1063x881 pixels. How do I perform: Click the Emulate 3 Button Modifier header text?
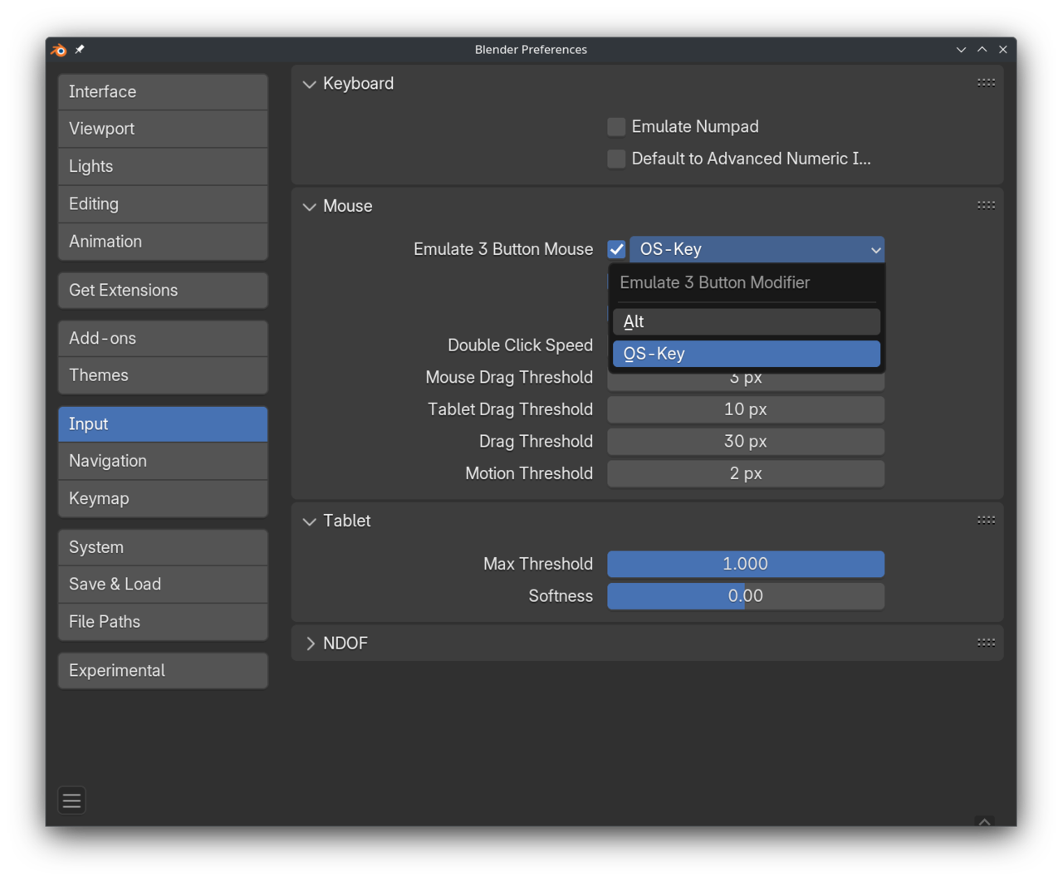tap(714, 283)
